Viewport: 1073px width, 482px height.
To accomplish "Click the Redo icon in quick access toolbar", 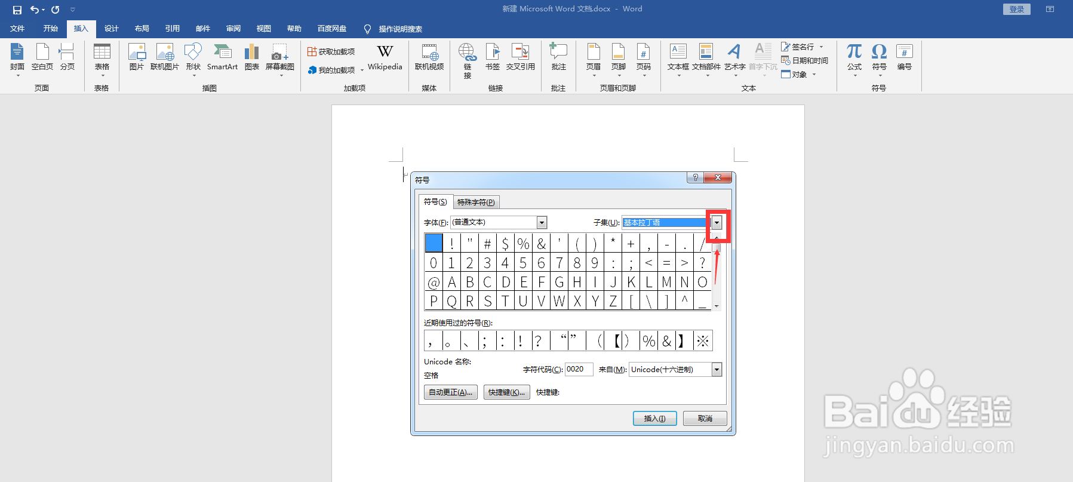I will [56, 10].
